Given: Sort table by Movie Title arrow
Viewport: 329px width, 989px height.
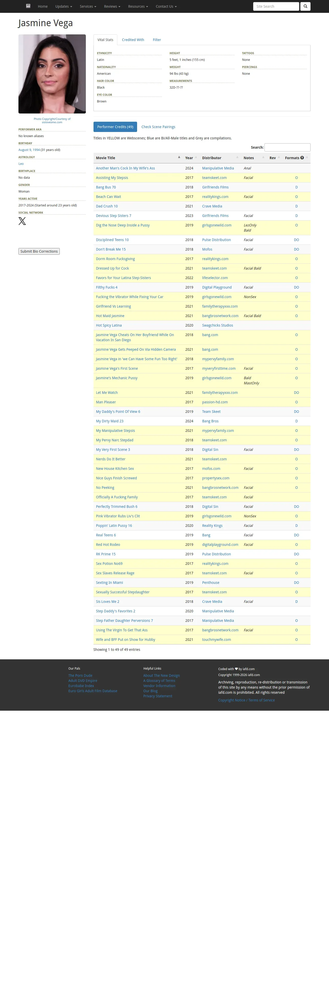Looking at the screenshot, I should tap(179, 157).
